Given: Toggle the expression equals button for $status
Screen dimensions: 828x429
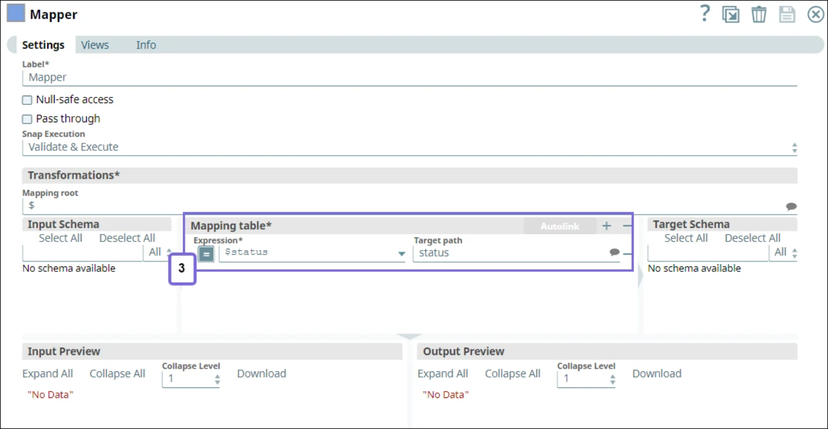Looking at the screenshot, I should pyautogui.click(x=206, y=253).
